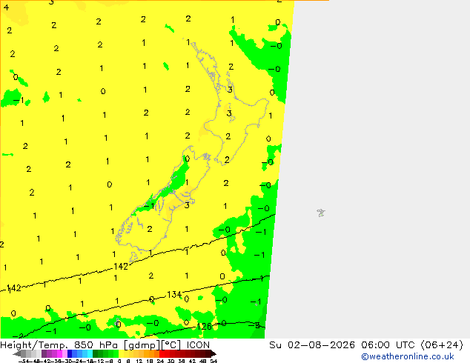Screen dimensions: 470x363
Task: Select the bright green legend swatch
Action: point(116,353)
